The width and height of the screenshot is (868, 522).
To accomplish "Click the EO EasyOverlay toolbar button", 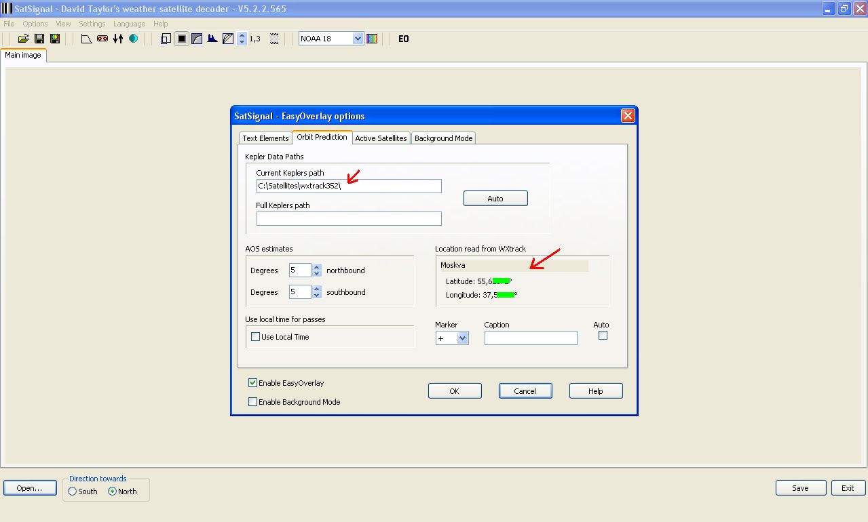I will pyautogui.click(x=404, y=39).
